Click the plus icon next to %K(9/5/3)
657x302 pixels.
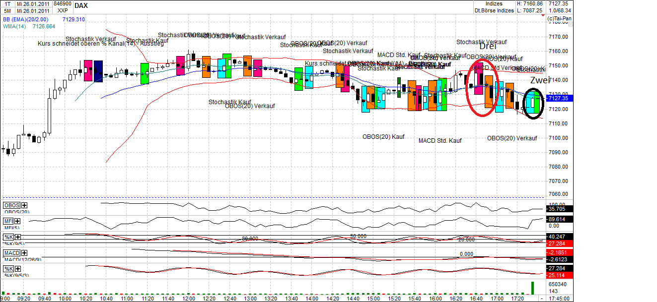(x=18, y=269)
